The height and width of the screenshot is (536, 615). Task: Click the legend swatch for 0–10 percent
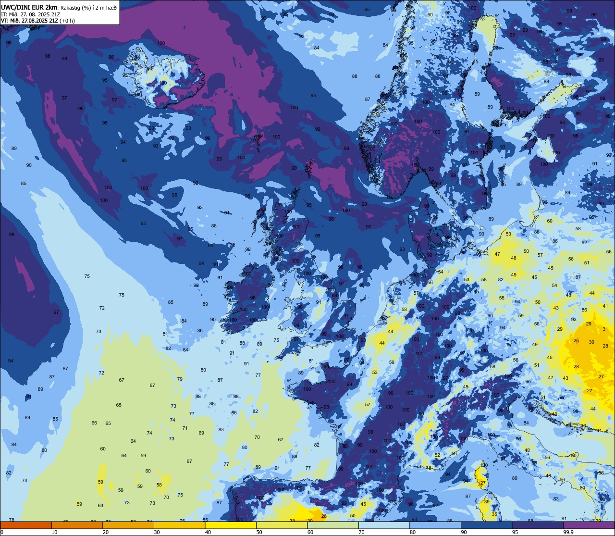pyautogui.click(x=26, y=525)
